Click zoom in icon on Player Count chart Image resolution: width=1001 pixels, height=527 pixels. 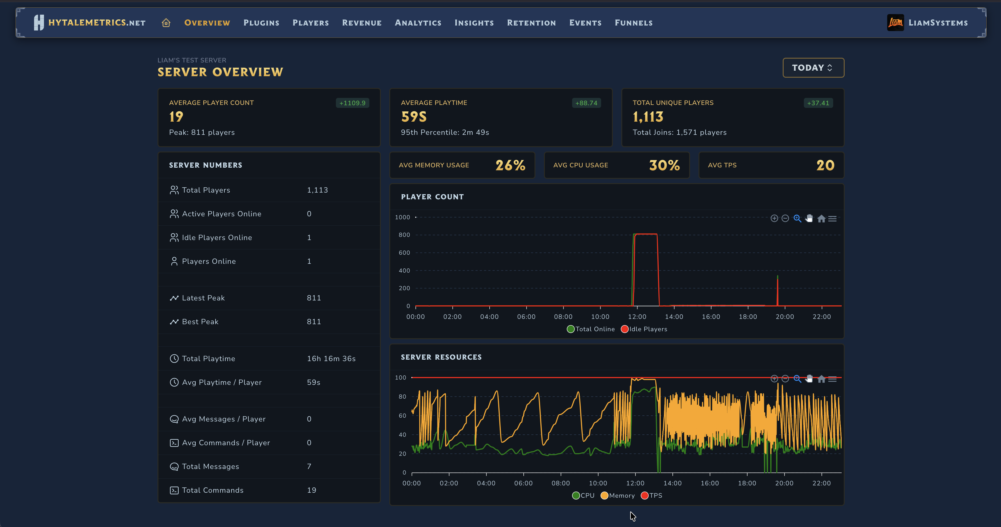774,218
